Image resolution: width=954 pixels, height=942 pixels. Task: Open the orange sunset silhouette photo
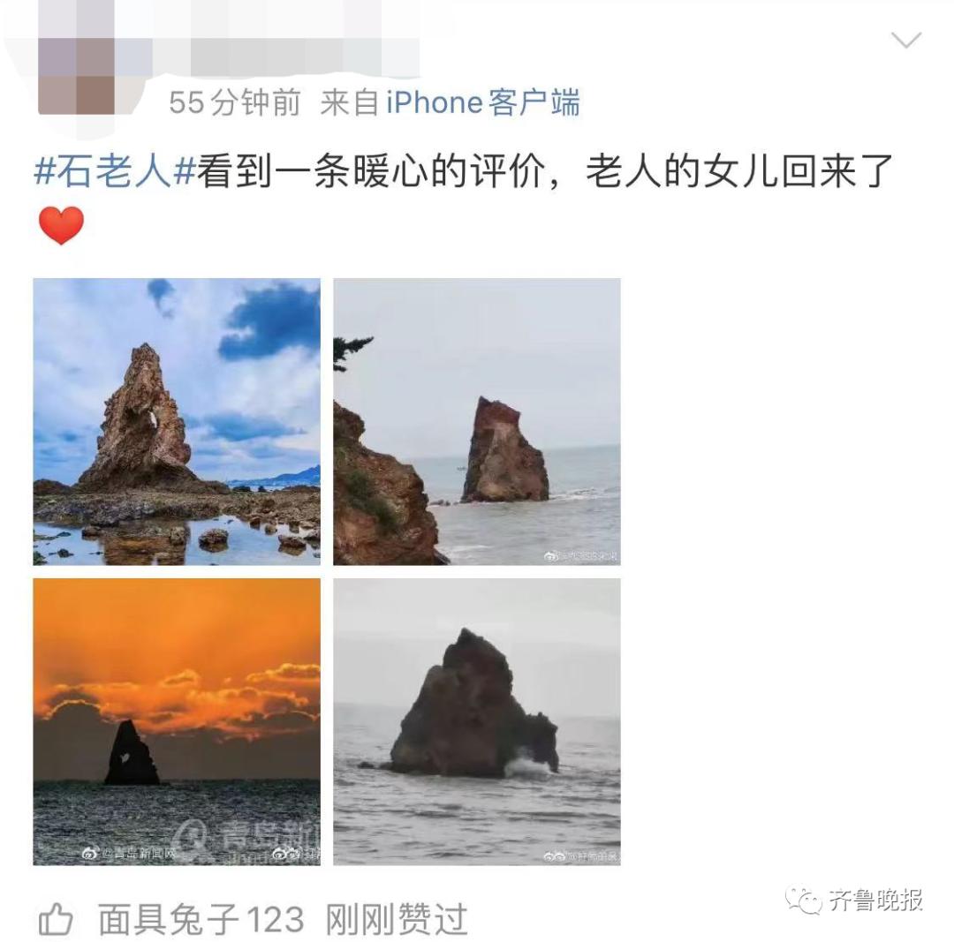point(177,721)
